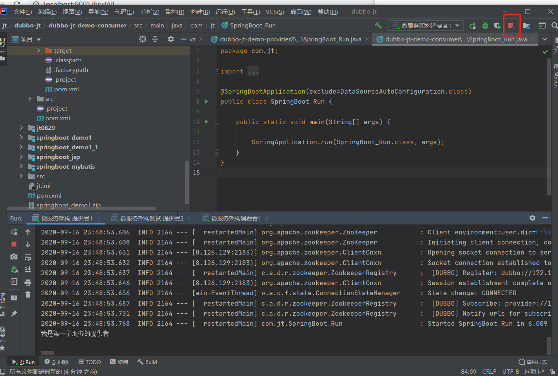This screenshot has height=376, width=558.
Task: Expand the springboot_demo1 module
Action: [21, 137]
